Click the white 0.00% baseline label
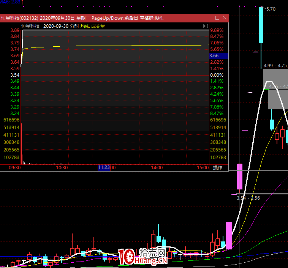 click(x=217, y=75)
